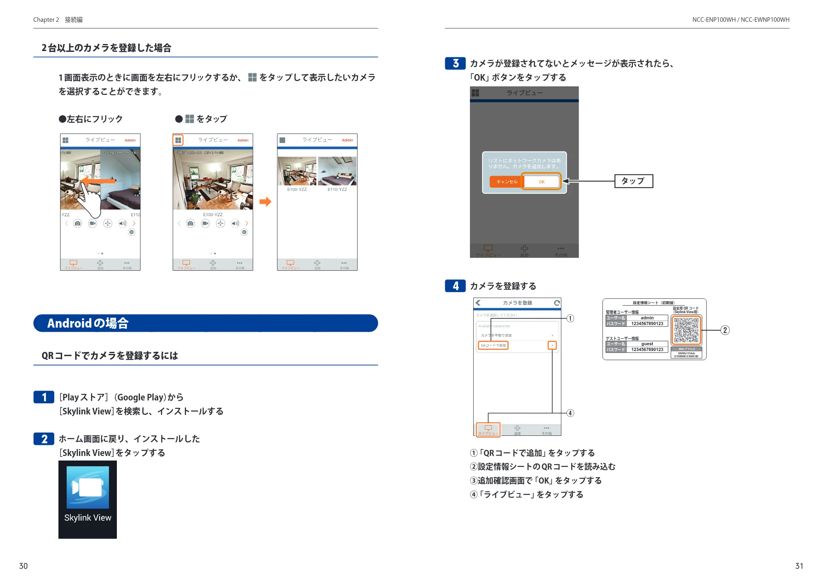
Task: Open pan-tilt control in the flick demo screen
Action: coord(108,223)
